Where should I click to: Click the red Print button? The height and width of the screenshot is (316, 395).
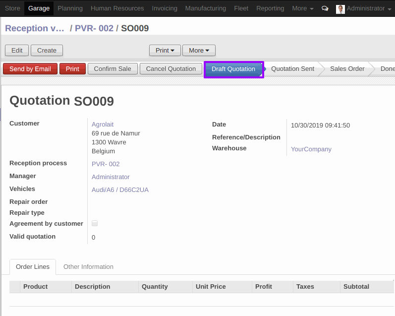tap(72, 69)
